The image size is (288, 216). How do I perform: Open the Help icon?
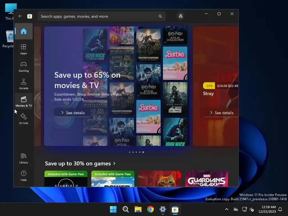coord(24,176)
